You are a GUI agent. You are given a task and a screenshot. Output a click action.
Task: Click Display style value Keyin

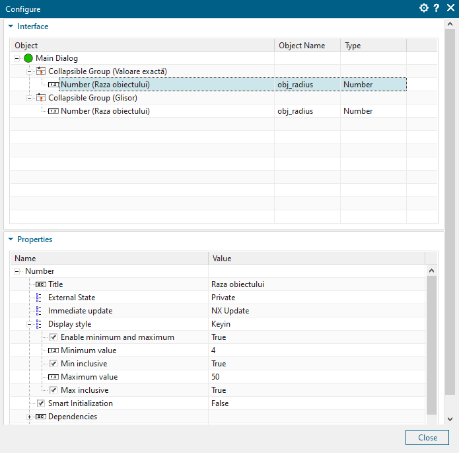click(317, 324)
